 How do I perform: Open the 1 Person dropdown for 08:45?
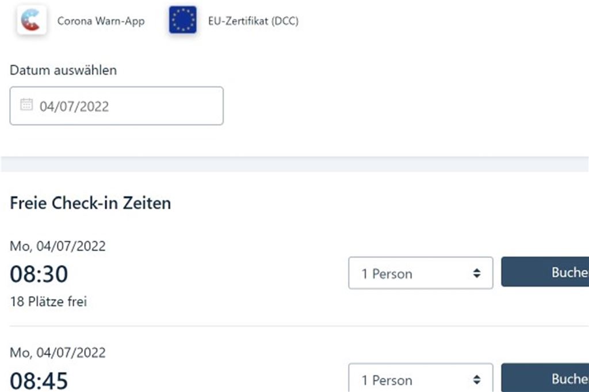tap(420, 378)
